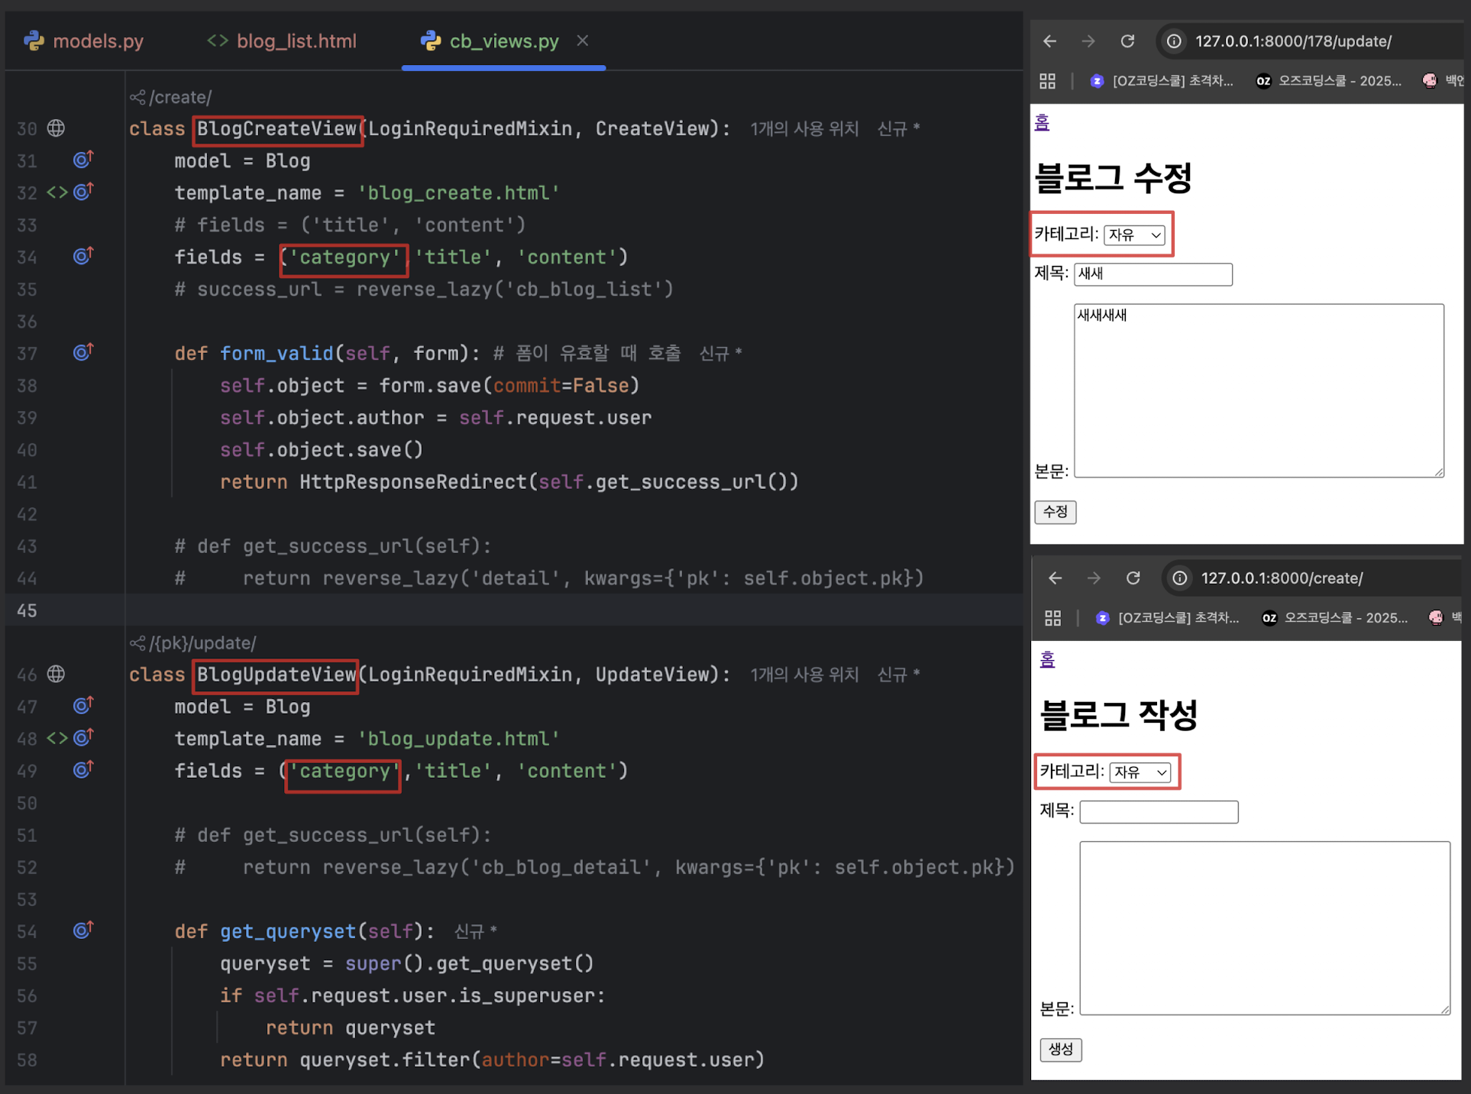Image resolution: width=1471 pixels, height=1094 pixels.
Task: Click the 홈 link on update page
Action: point(1042,122)
